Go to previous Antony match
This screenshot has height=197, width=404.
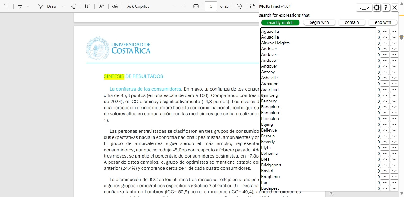pyautogui.click(x=385, y=72)
